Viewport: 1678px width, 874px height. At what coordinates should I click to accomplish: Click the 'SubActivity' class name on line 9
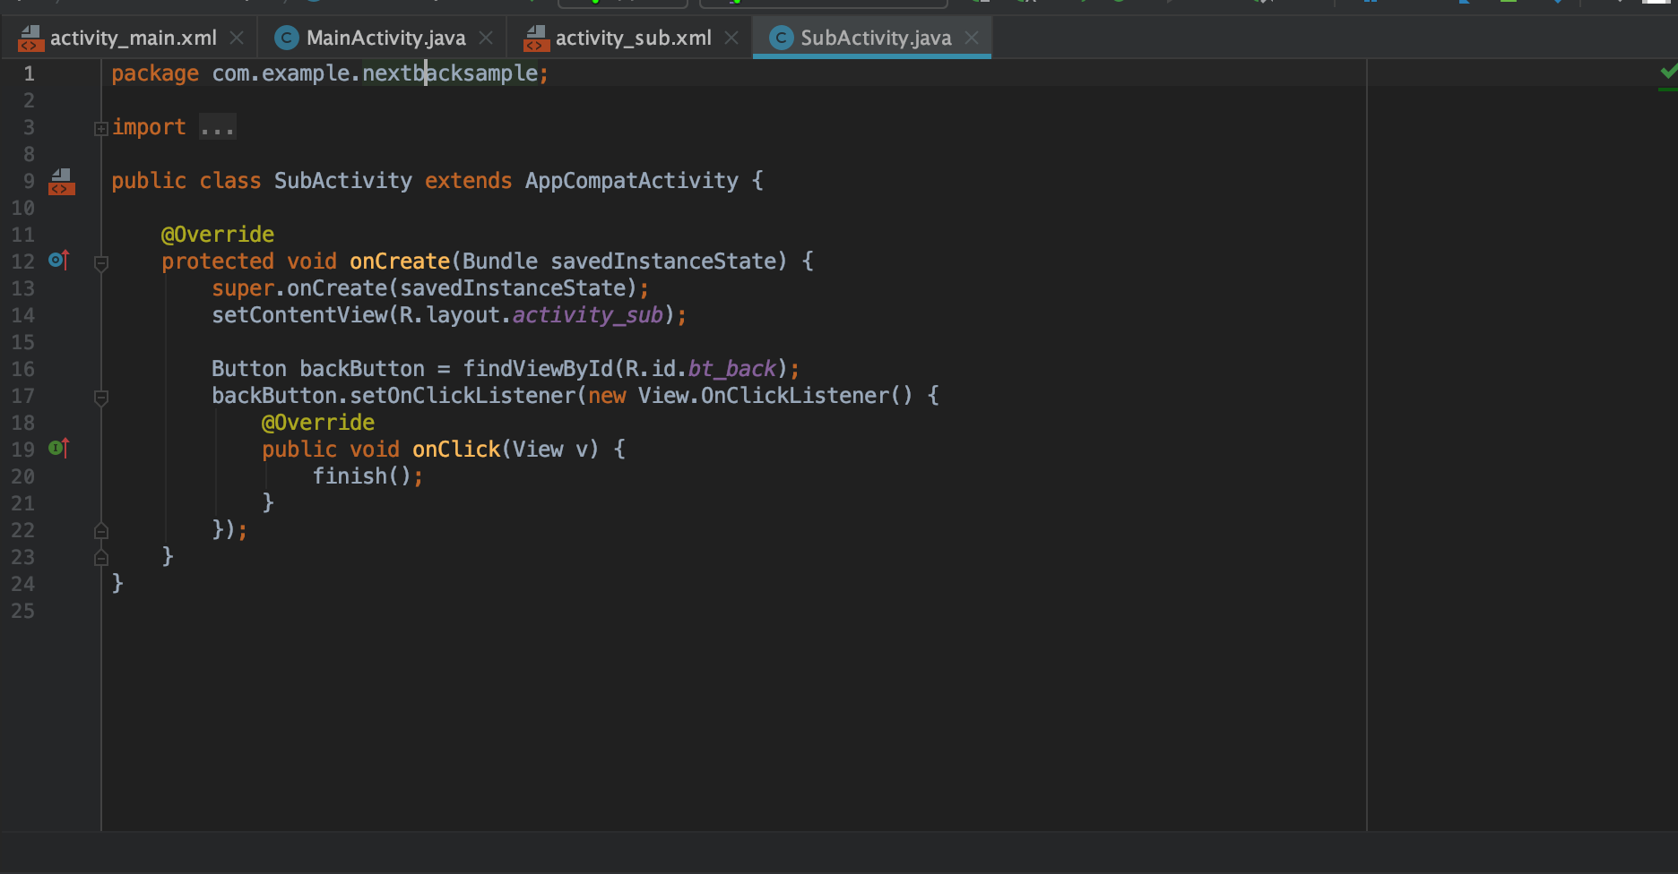point(343,181)
